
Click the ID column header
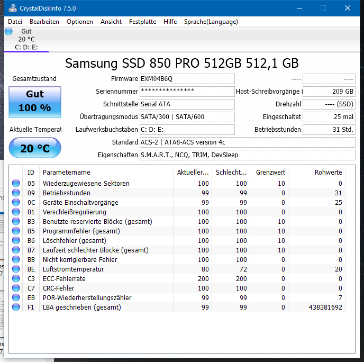[x=31, y=173]
